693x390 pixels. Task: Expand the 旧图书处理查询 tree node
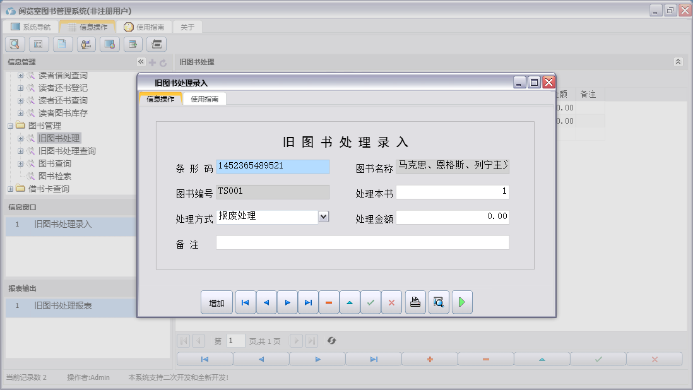pyautogui.click(x=21, y=151)
